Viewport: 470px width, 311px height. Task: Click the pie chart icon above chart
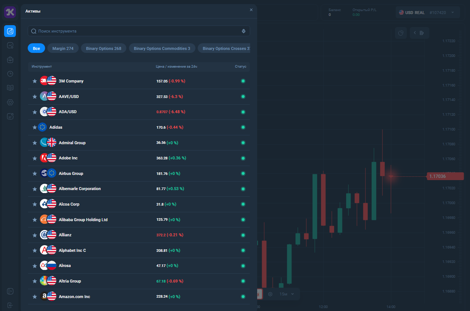tap(401, 33)
